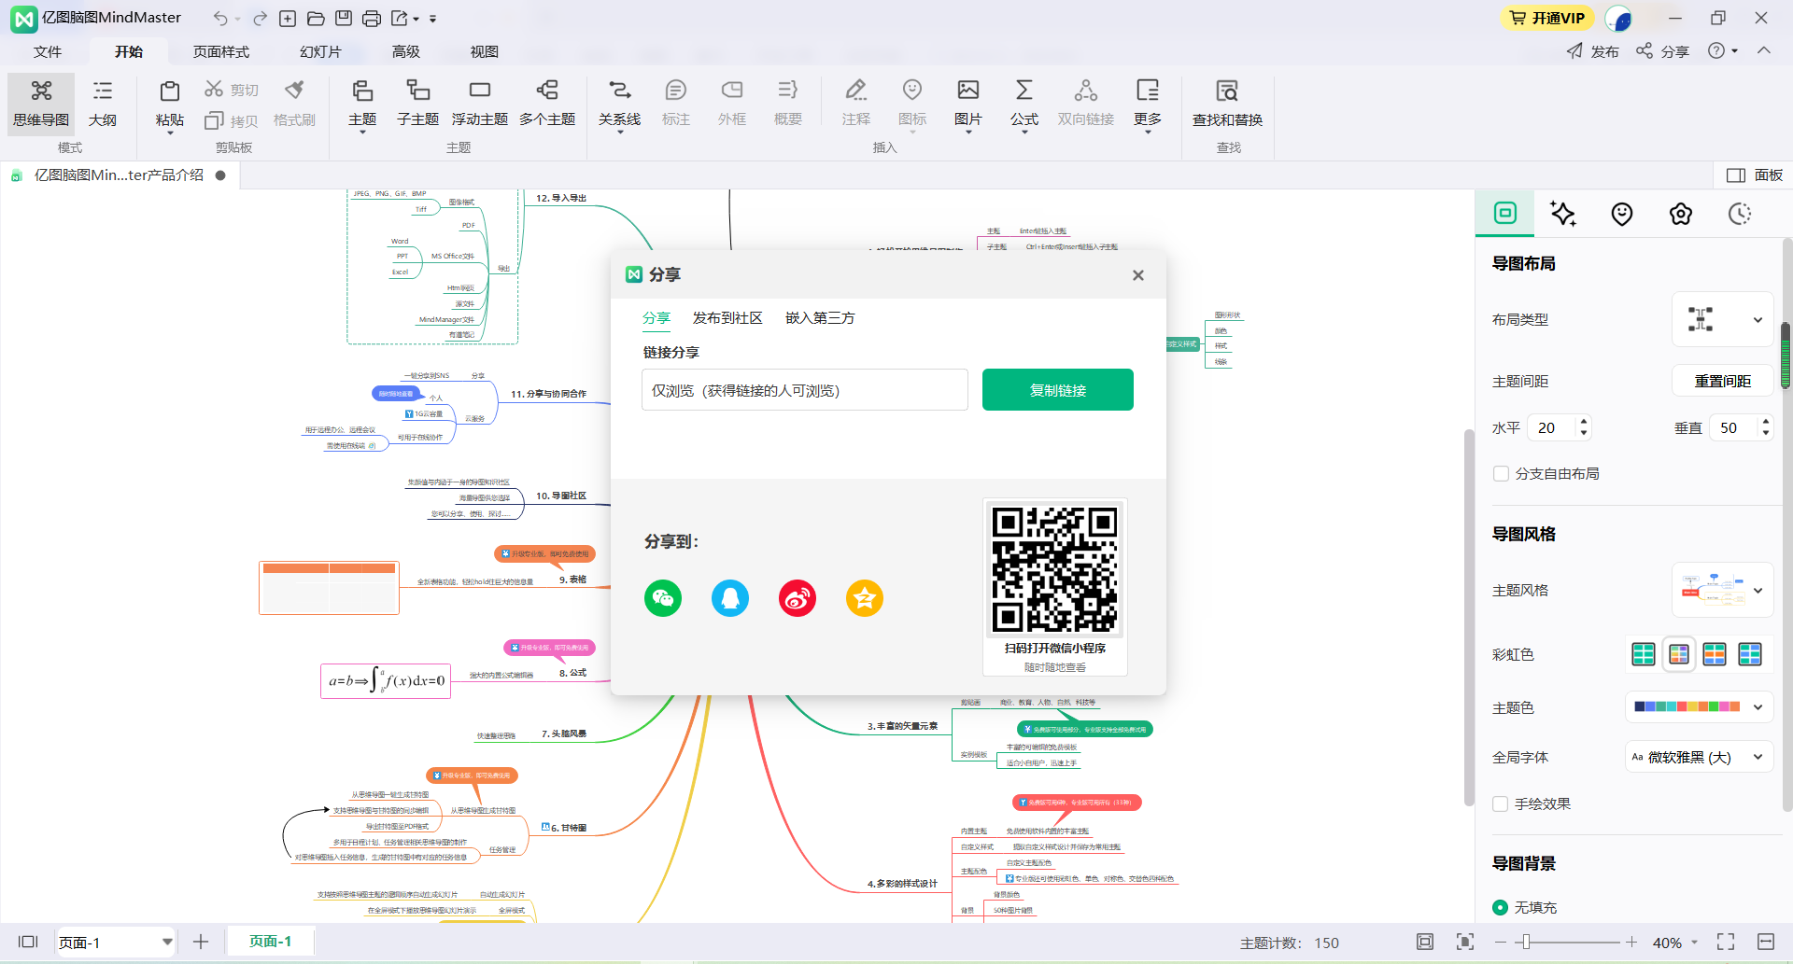Viewport: 1793px width, 964px height.
Task: Share to Qzone star icon
Action: click(865, 598)
